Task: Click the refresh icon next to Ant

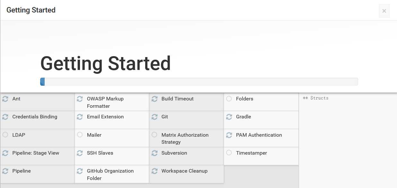Action: point(5,99)
